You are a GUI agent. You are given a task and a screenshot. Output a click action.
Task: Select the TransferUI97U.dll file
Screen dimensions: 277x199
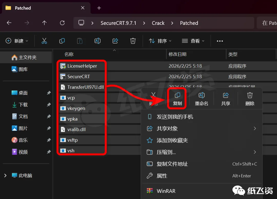[85, 87]
